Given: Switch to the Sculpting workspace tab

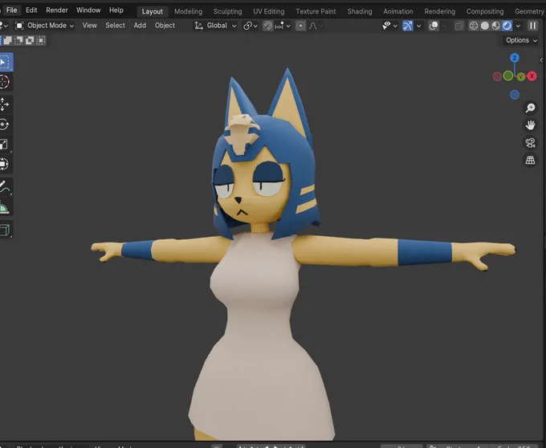Looking at the screenshot, I should pos(228,11).
